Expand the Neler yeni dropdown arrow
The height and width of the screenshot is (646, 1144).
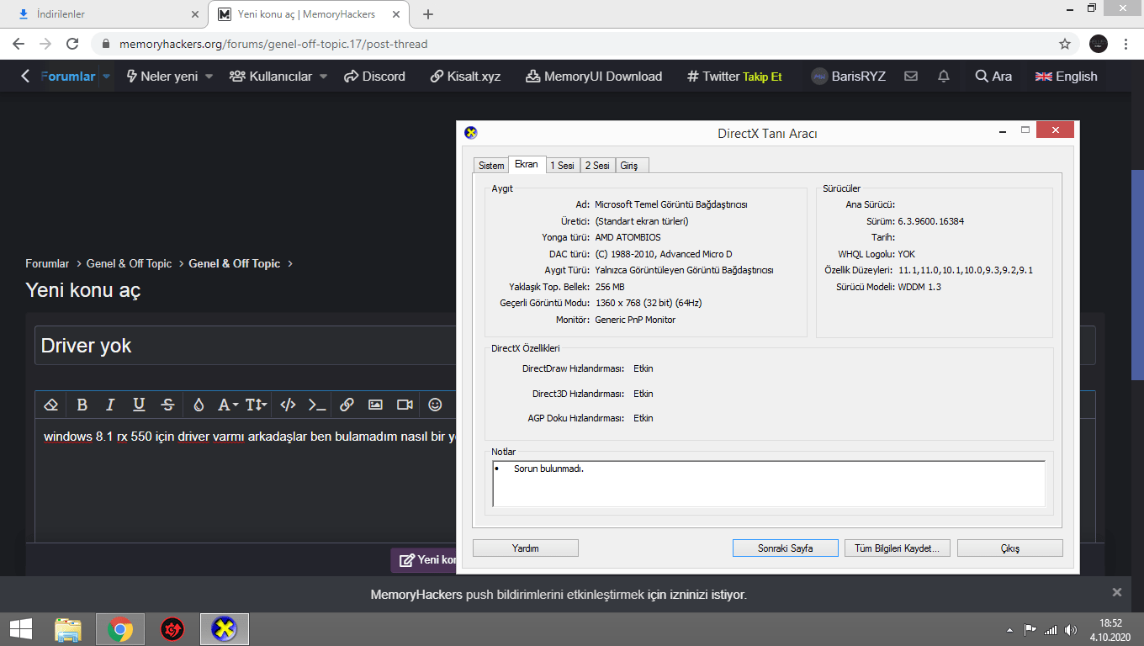click(209, 77)
